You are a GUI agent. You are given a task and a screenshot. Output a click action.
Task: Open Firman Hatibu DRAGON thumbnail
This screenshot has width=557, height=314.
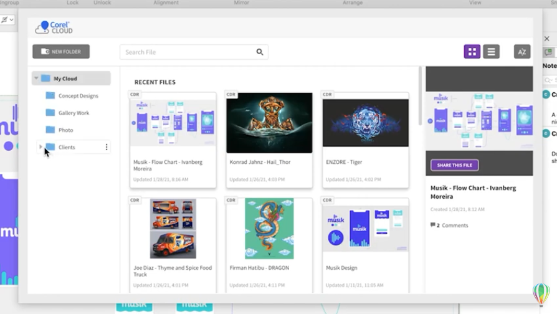click(269, 229)
